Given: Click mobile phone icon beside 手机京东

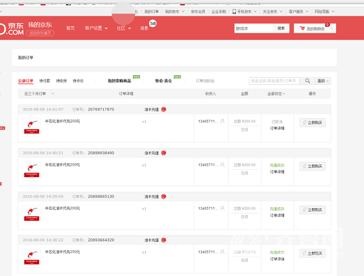Looking at the screenshot, I should [x=234, y=12].
